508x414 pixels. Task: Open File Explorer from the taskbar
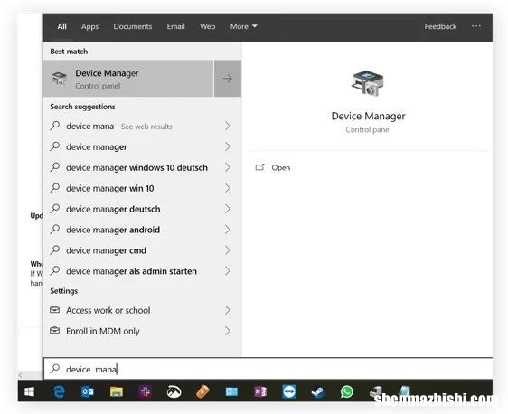click(x=117, y=391)
